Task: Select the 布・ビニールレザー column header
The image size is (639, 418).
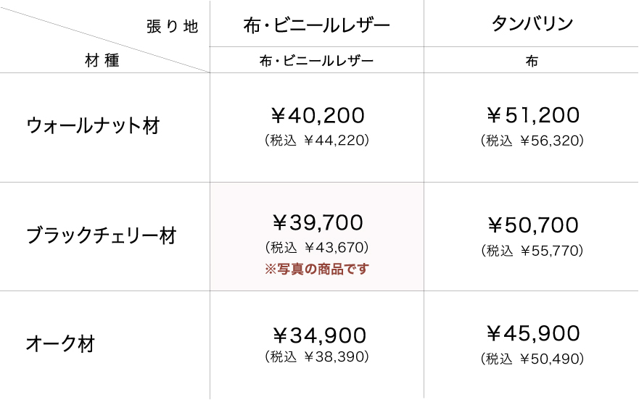Action: click(317, 25)
